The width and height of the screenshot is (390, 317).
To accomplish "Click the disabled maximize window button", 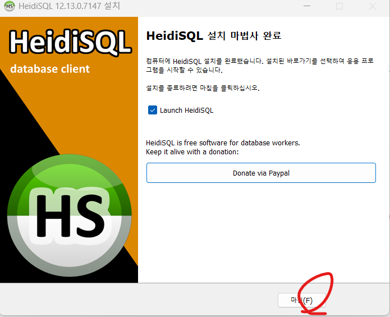I will coord(339,6).
